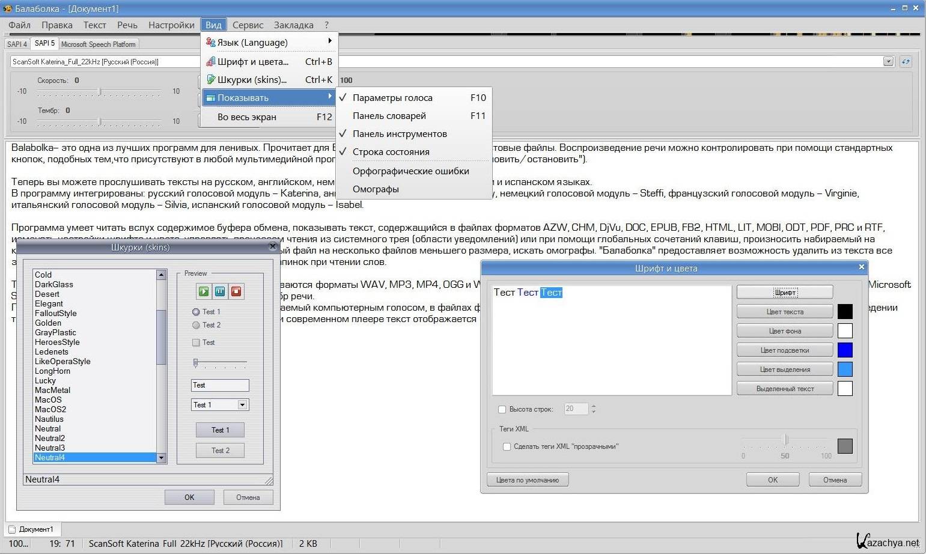Screen dimensions: 926x554
Task: Switch to the Microsoft Speech Platform tab
Action: [x=99, y=44]
